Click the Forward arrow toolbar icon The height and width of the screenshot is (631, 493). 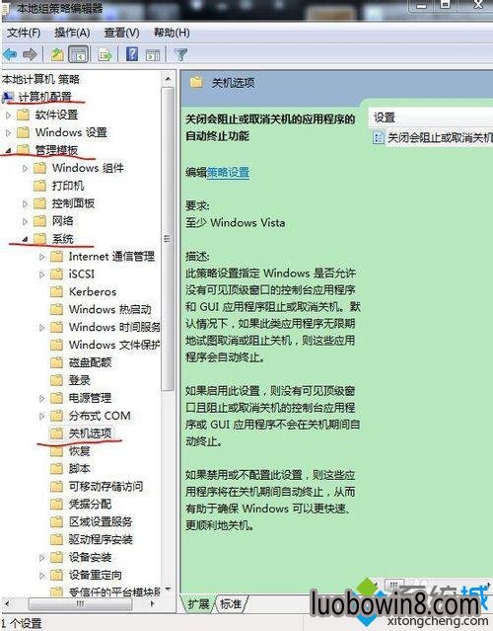[31, 54]
